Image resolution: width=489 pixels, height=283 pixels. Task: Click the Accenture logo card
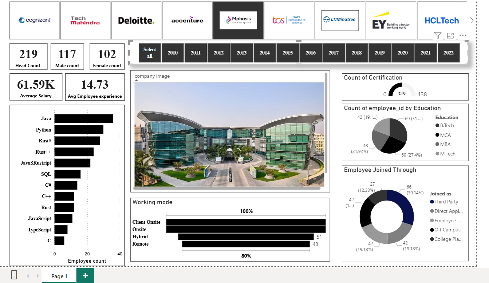pos(187,20)
